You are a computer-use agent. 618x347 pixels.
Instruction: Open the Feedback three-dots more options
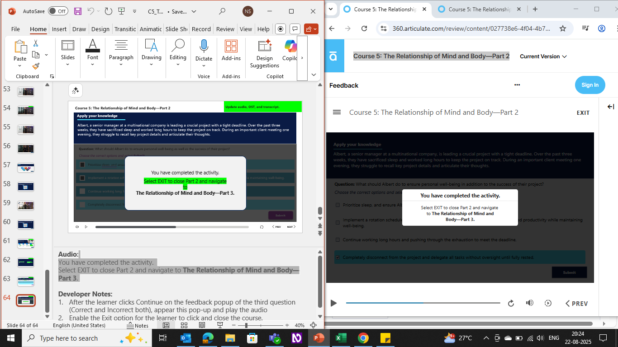517,85
